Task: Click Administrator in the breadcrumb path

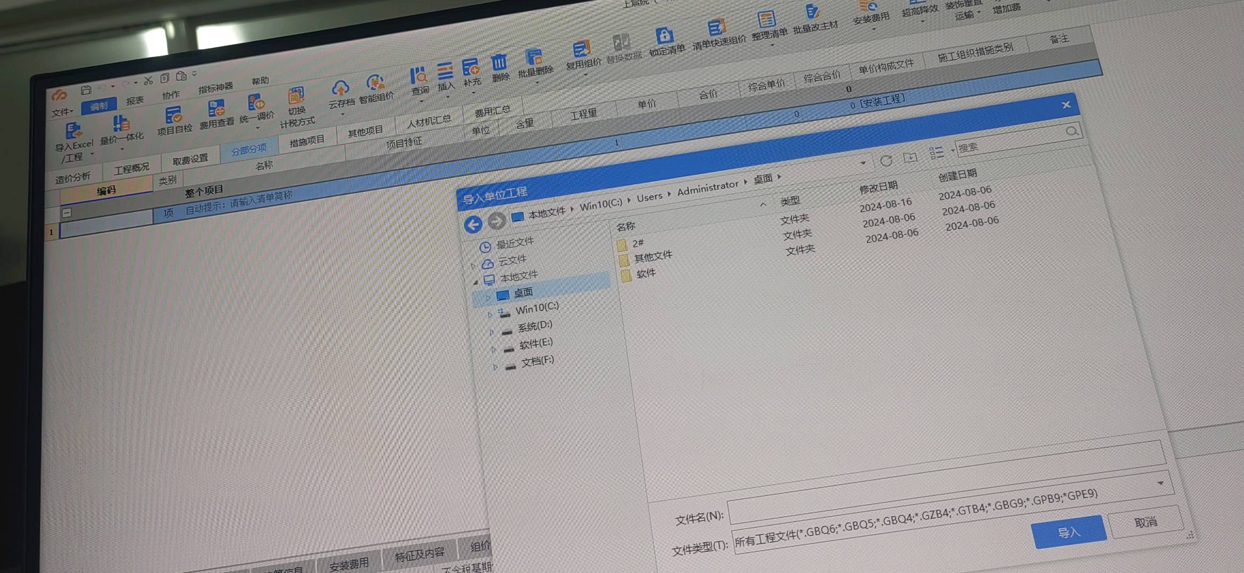Action: point(708,187)
